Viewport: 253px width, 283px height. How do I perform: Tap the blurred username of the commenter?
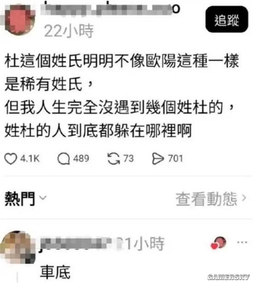75,243
